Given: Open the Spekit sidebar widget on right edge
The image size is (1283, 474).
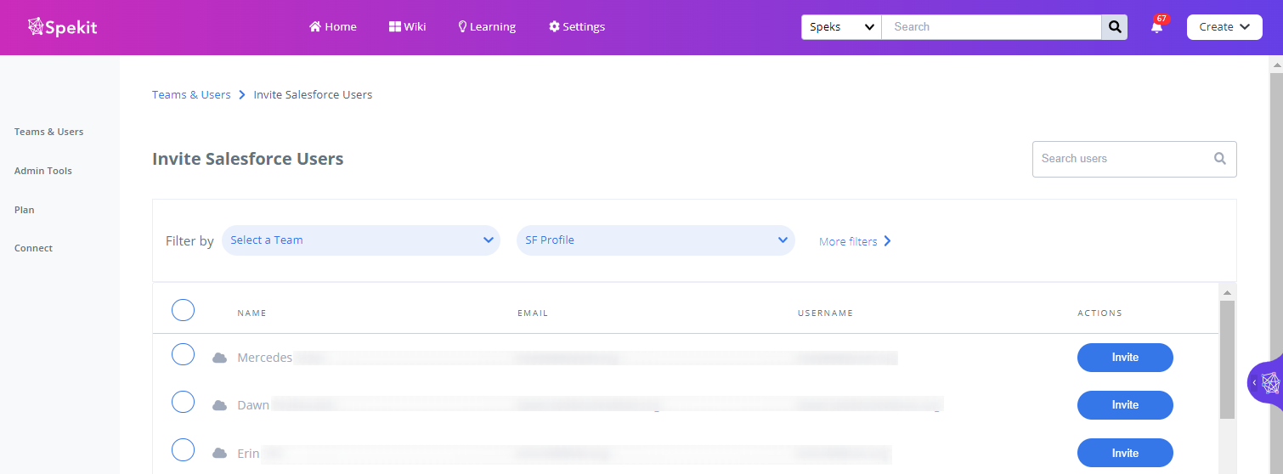Looking at the screenshot, I should (1266, 382).
